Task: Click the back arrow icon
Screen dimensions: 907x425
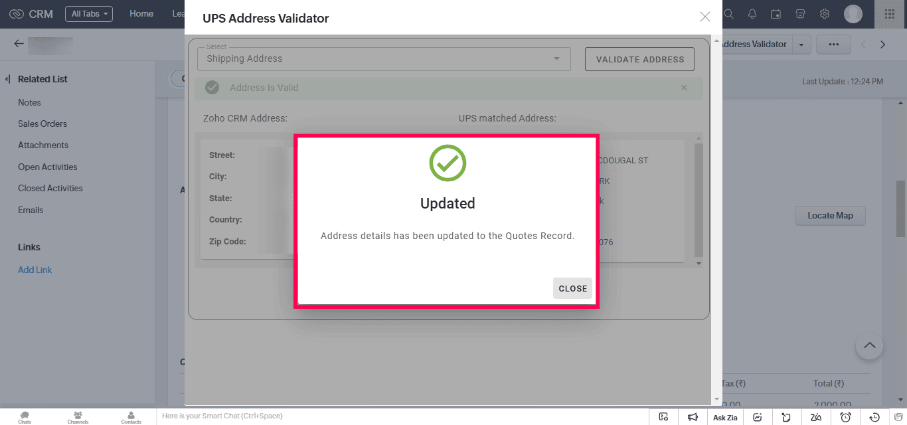Action: [19, 44]
